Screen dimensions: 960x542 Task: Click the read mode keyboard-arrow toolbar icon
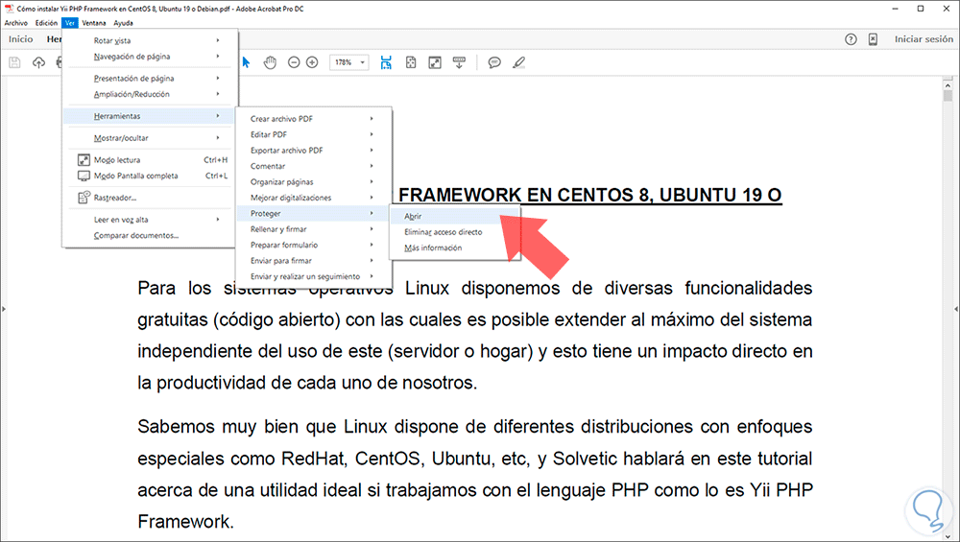tap(459, 62)
